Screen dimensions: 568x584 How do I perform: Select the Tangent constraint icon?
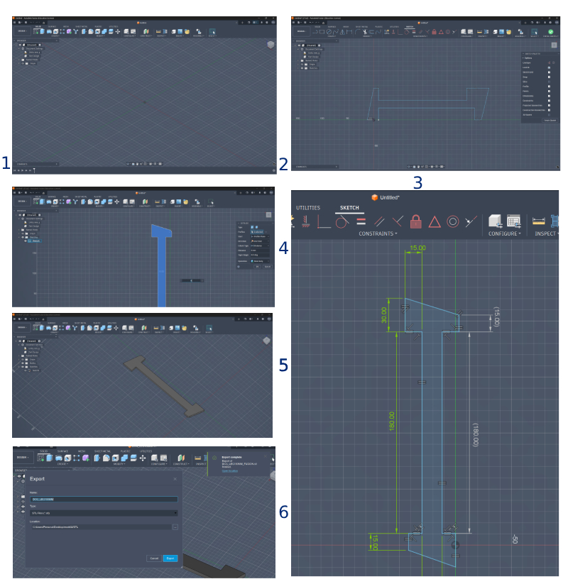342,221
